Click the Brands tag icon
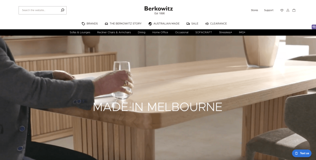 pos(83,24)
